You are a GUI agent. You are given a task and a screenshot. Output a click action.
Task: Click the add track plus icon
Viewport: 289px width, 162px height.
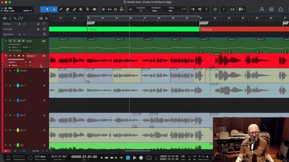46,18
